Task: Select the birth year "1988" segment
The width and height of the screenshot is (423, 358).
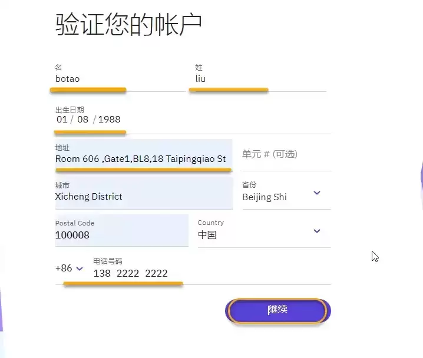Action: tap(109, 120)
